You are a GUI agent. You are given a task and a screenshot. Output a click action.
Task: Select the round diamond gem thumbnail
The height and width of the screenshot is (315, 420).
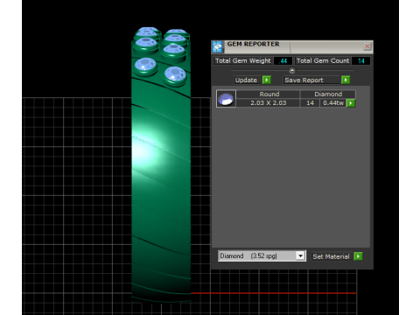226,99
